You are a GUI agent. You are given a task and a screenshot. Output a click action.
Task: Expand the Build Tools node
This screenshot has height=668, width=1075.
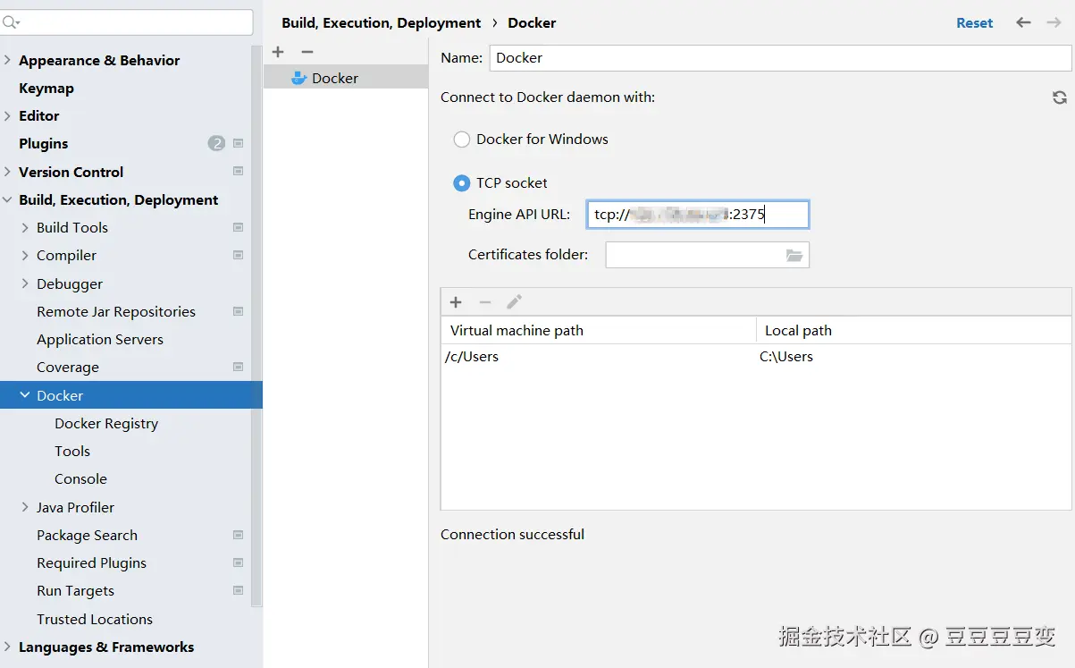[25, 227]
